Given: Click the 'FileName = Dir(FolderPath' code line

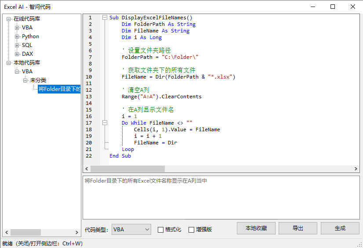Looking at the screenshot, I should pyautogui.click(x=178, y=77).
